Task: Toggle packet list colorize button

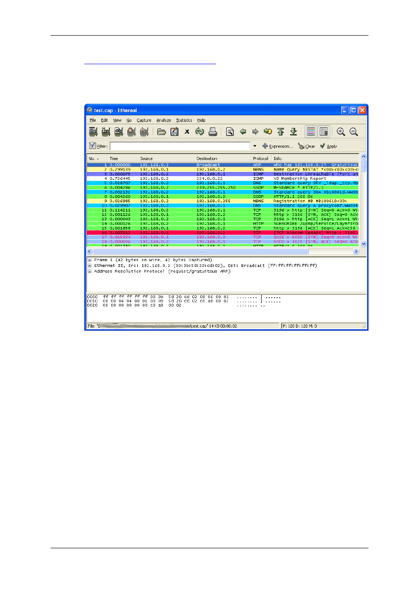Action: 311,131
